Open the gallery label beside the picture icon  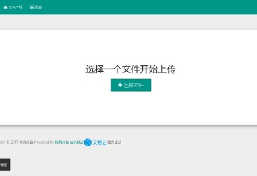(x=38, y=7)
